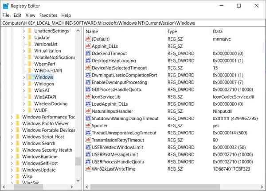Expand the Windows Photo Viewer key
The width and height of the screenshot is (266, 191).
point(12,123)
